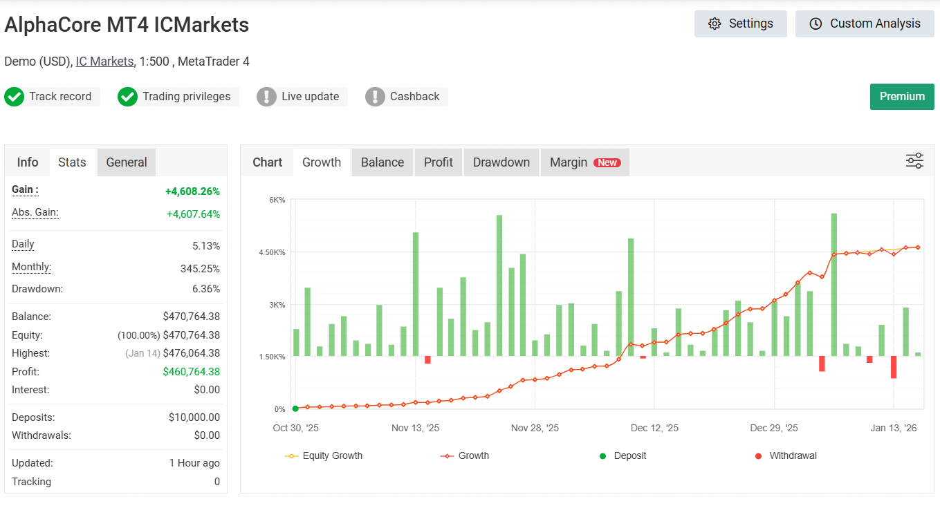Open the Margin tab marked New
This screenshot has width=940, height=508.
point(584,162)
